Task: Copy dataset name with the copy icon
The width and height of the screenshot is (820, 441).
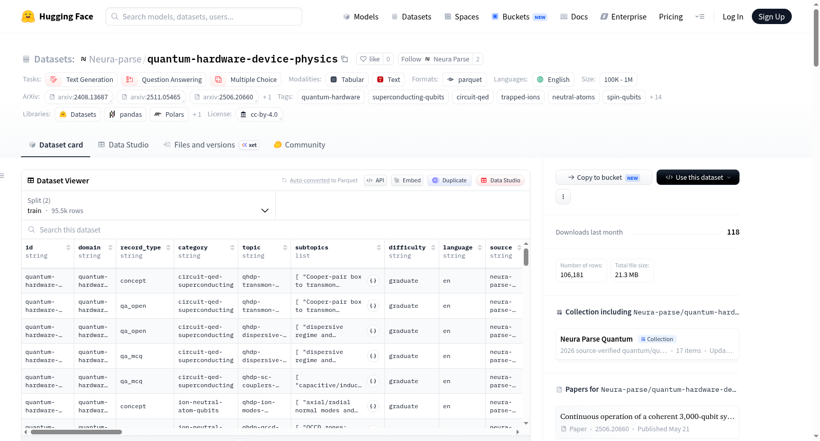Action: coord(344,59)
